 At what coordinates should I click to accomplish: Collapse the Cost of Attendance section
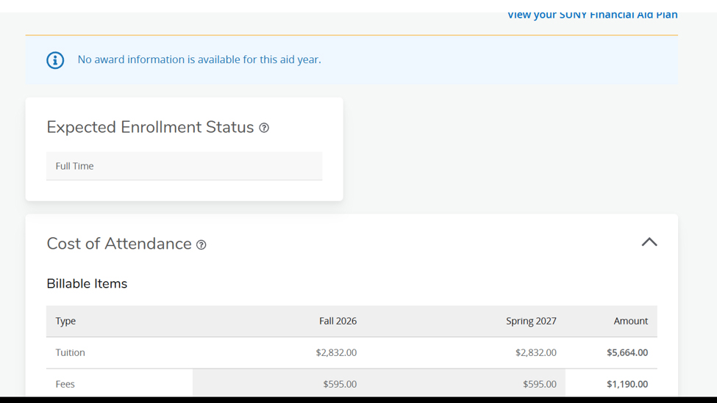[649, 242]
